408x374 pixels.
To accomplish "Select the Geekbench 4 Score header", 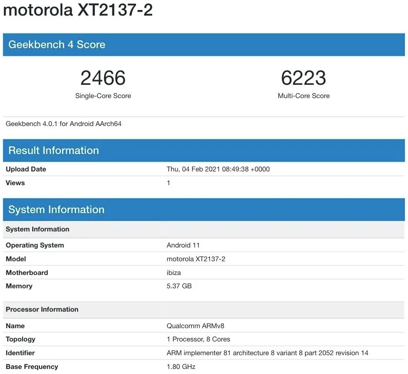I will pyautogui.click(x=57, y=44).
